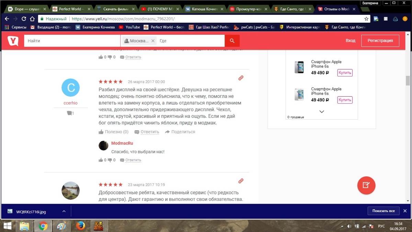Viewport: 412px width, 232px height.
Task: Click the ccerhio avatar circle
Action: coord(70,88)
